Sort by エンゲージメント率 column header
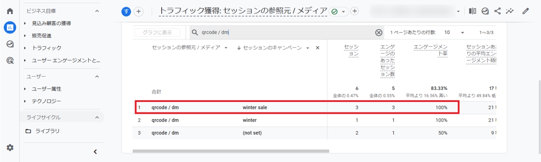 coord(430,51)
